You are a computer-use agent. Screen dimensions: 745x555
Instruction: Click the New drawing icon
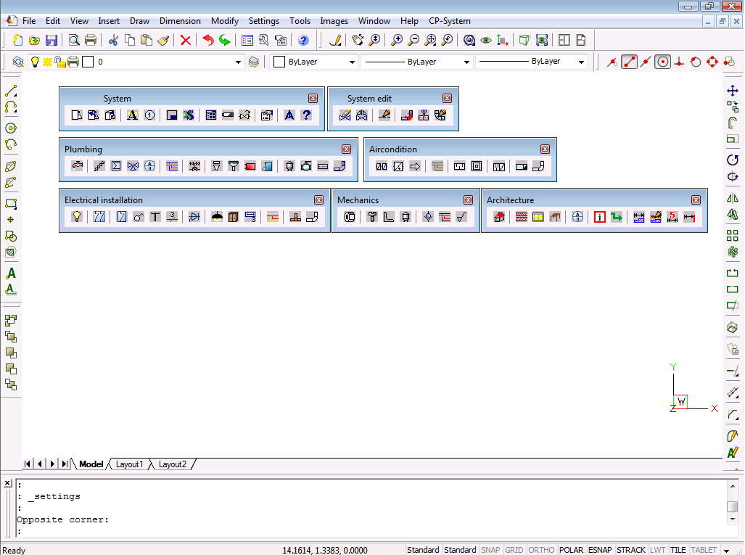17,41
